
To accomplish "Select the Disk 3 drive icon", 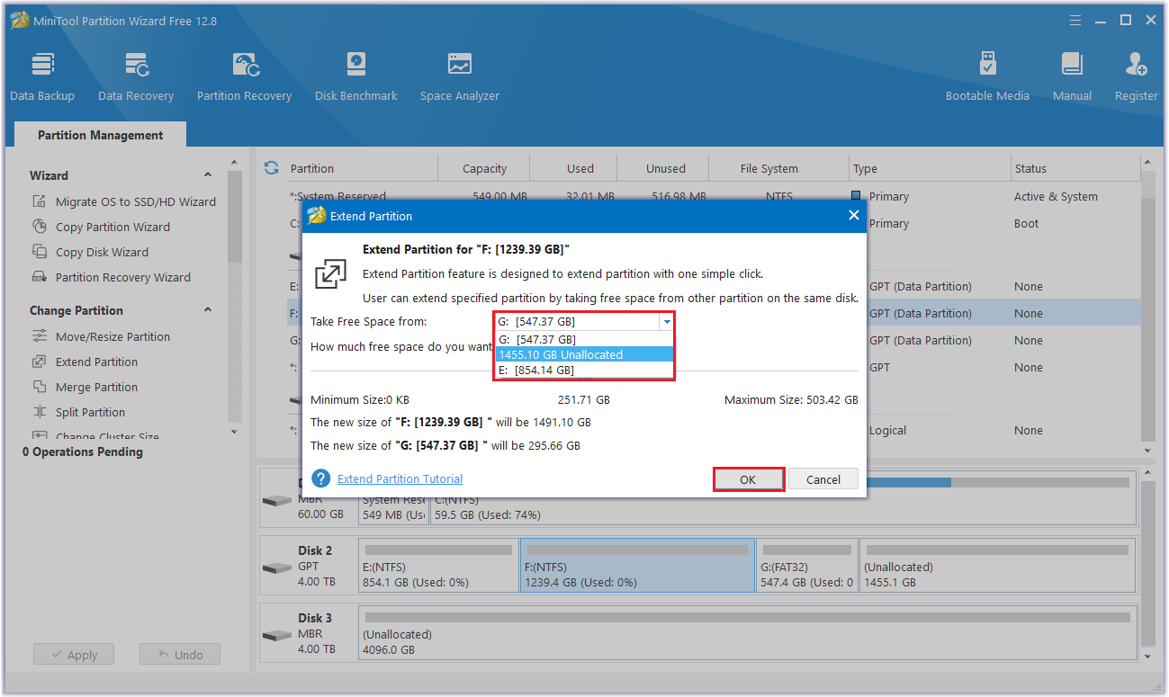I will point(276,636).
